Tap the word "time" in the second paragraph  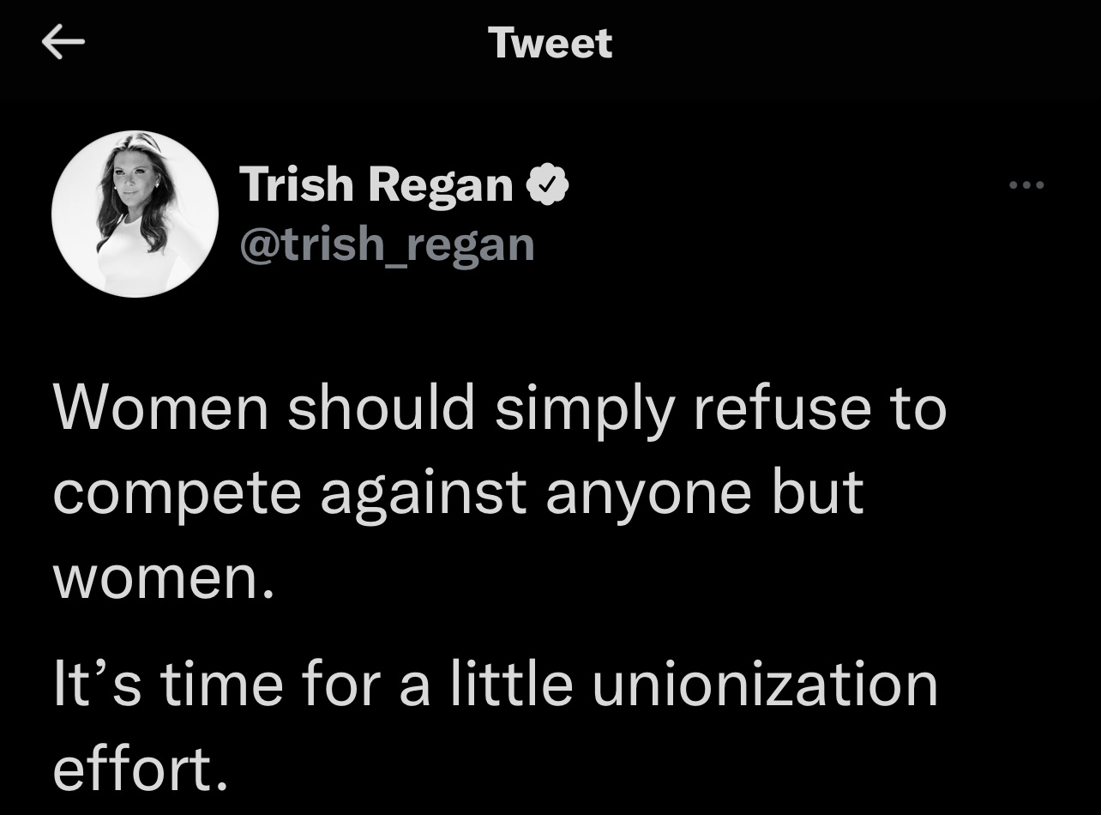[221, 684]
